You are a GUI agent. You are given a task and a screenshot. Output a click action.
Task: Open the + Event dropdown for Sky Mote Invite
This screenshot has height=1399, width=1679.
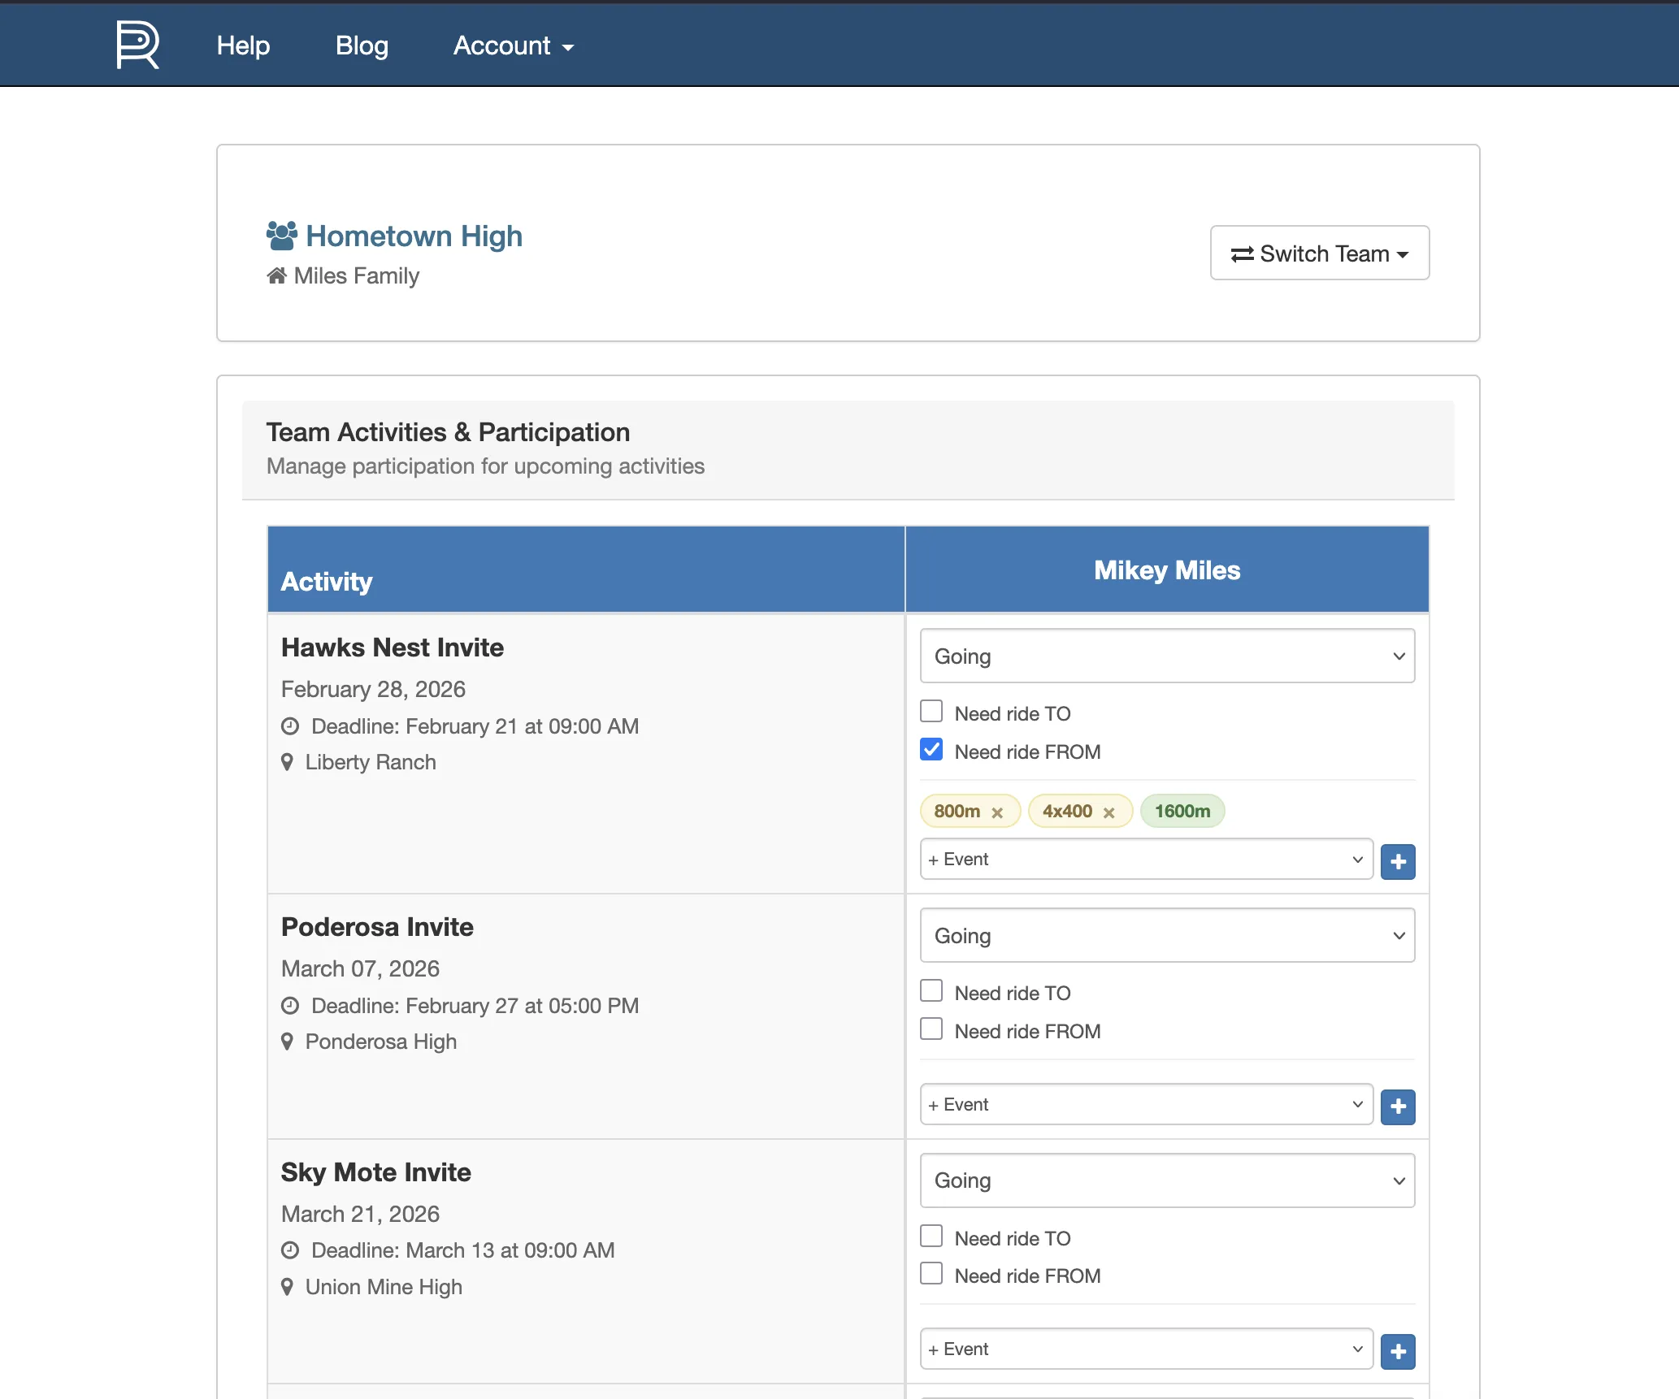pyautogui.click(x=1147, y=1349)
